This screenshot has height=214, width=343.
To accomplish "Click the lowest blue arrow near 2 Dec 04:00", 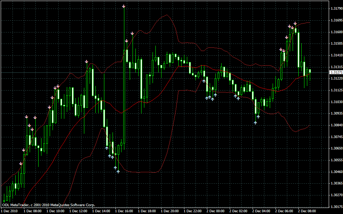I will click(x=255, y=122).
